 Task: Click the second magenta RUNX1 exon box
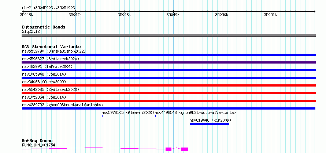click(x=185, y=149)
